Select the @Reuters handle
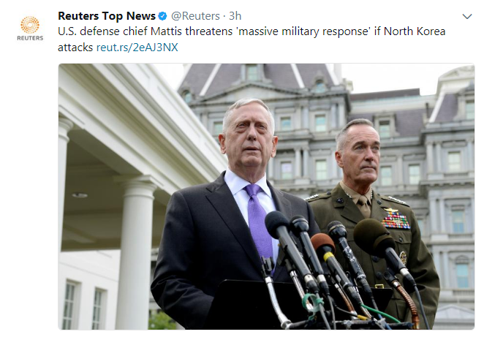The width and height of the screenshot is (484, 337). point(195,16)
